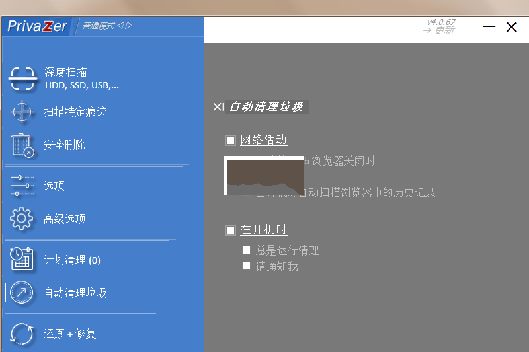This screenshot has height=352, width=529.
Task: Click the gear icon for 高级选项
Action: [22, 219]
